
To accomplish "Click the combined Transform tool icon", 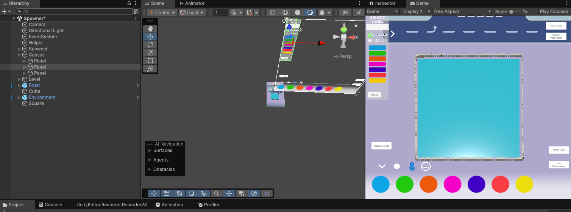I will [x=150, y=69].
